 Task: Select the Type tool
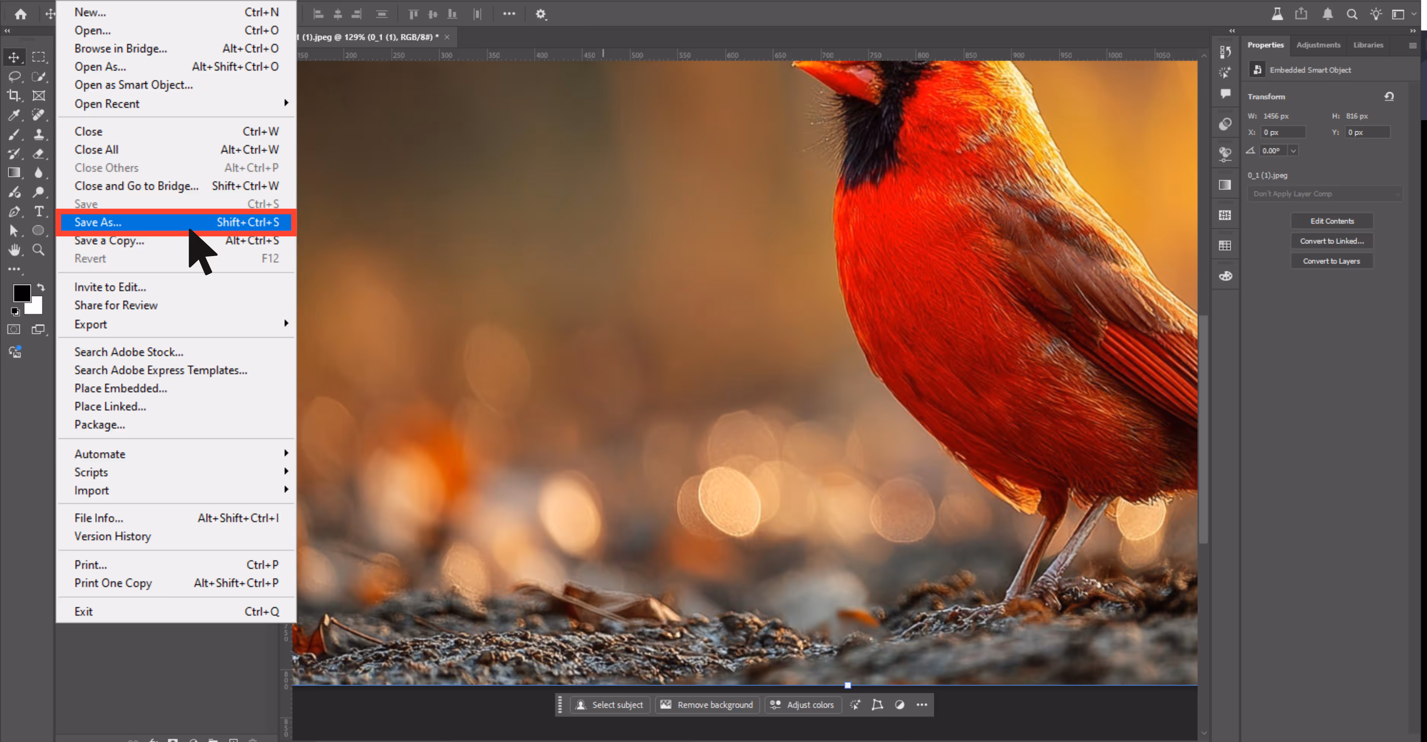[x=39, y=212]
